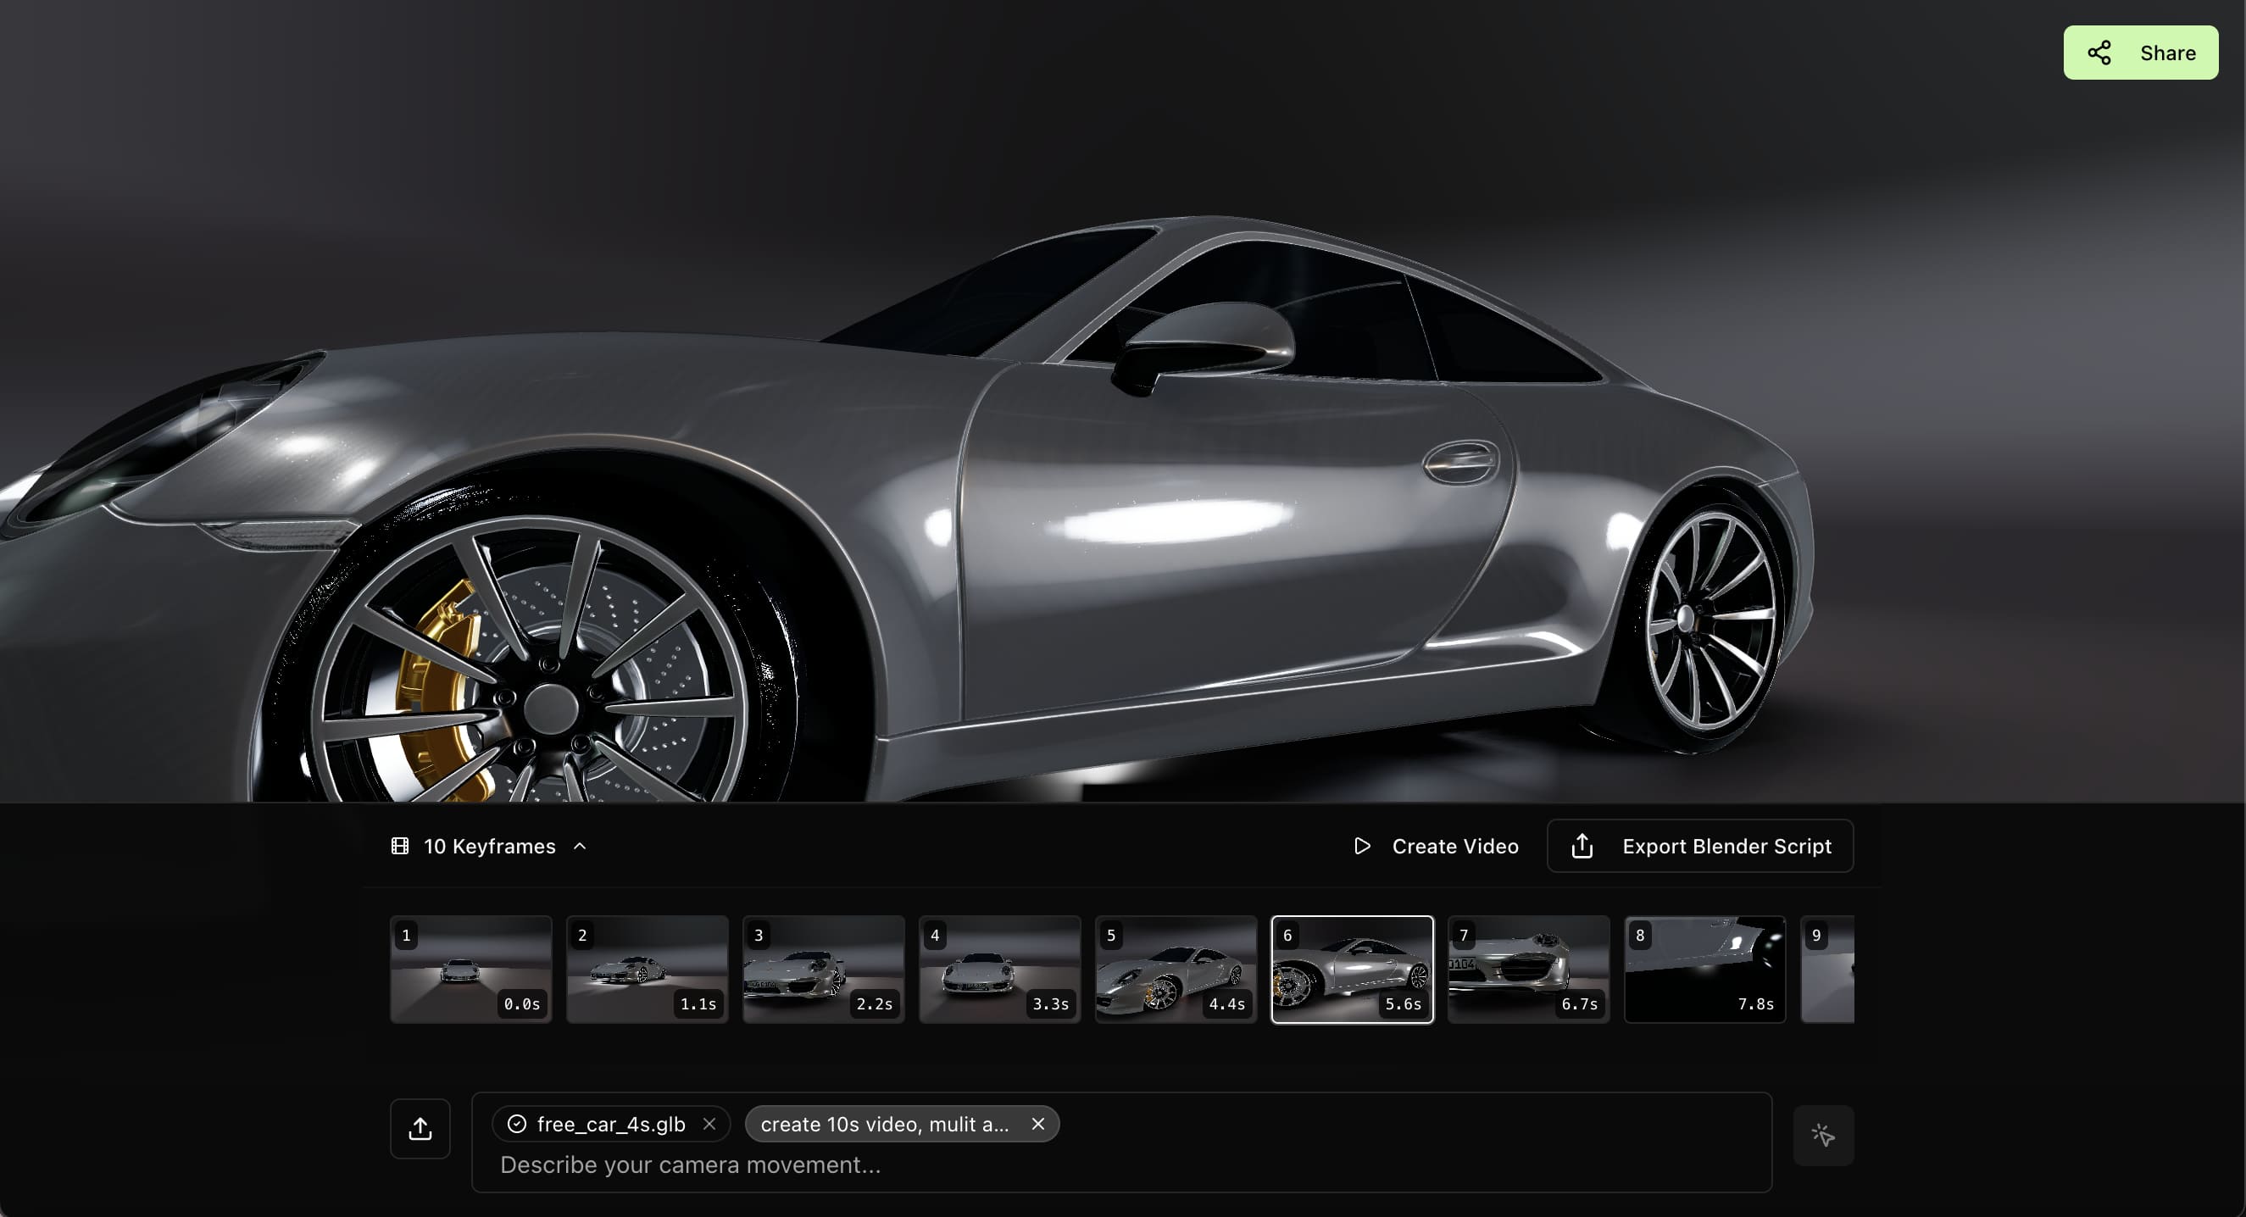This screenshot has width=2246, height=1217.
Task: Click the upload icon to add a new file
Action: click(420, 1127)
